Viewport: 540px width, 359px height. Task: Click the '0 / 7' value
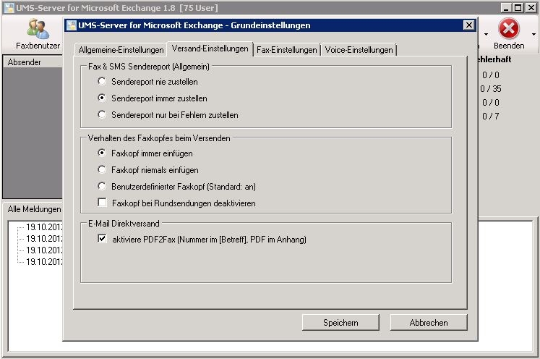490,117
